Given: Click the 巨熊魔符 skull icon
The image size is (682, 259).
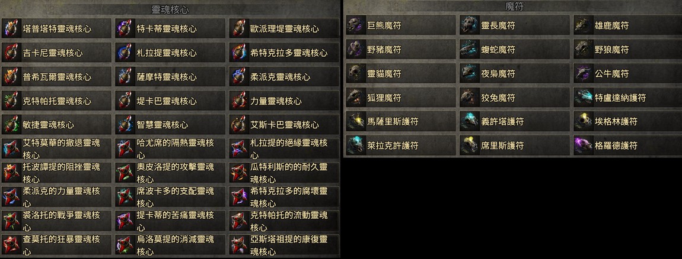Looking at the screenshot, I should click(356, 25).
